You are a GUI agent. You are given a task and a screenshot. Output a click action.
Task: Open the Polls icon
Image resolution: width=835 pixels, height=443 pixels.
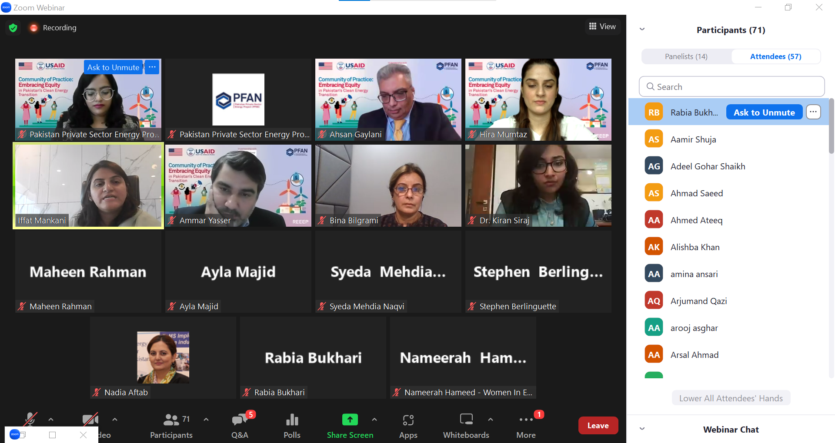tap(292, 420)
